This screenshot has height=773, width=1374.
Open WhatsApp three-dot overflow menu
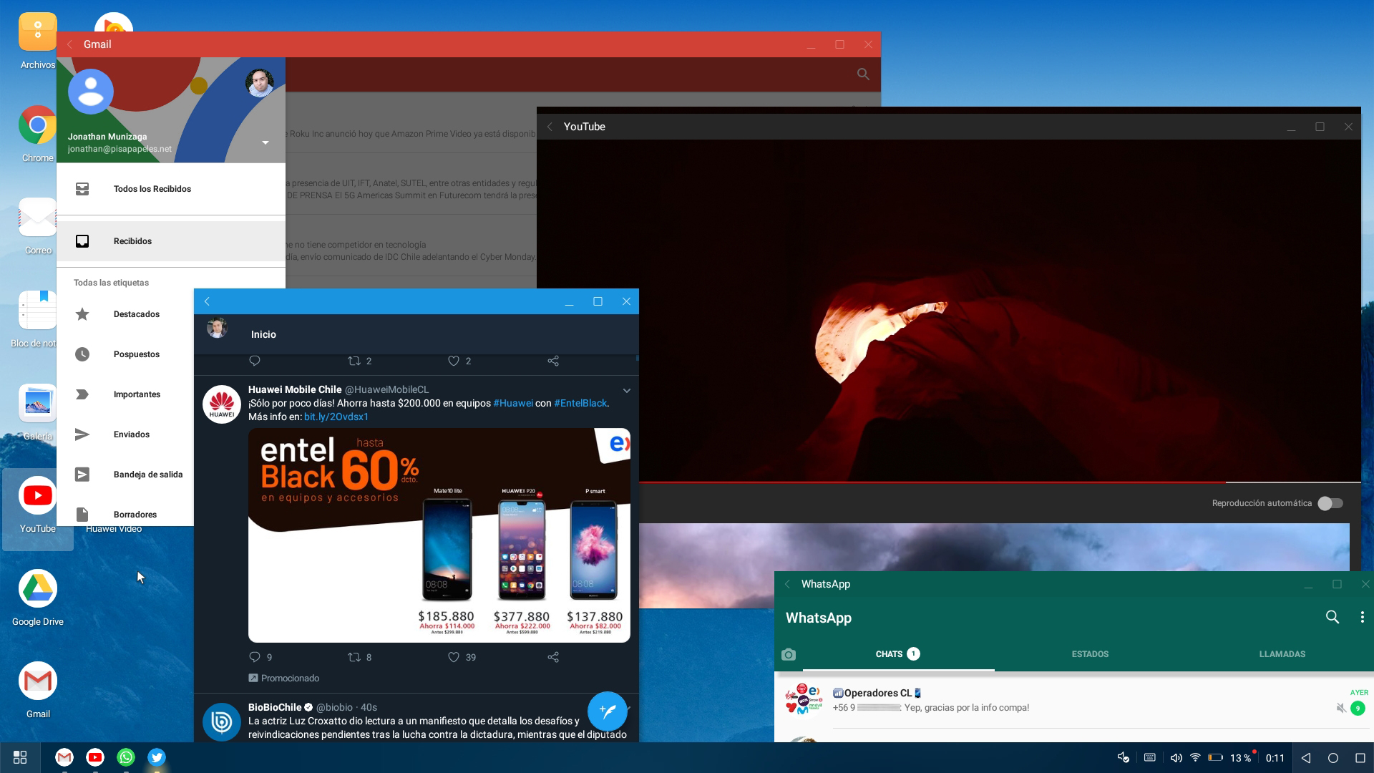pyautogui.click(x=1362, y=617)
